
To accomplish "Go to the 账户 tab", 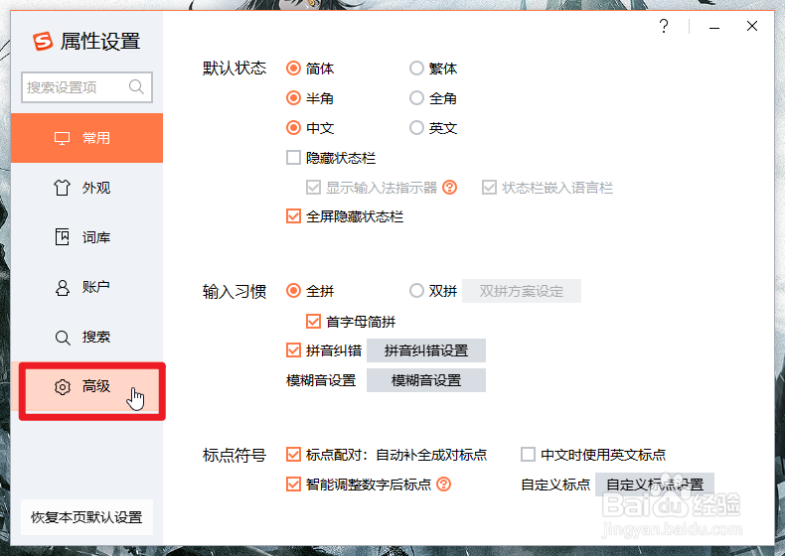I will tap(87, 287).
